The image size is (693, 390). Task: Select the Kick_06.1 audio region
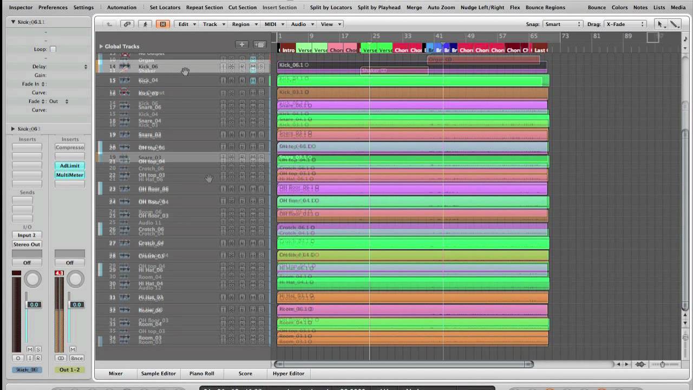click(x=412, y=66)
